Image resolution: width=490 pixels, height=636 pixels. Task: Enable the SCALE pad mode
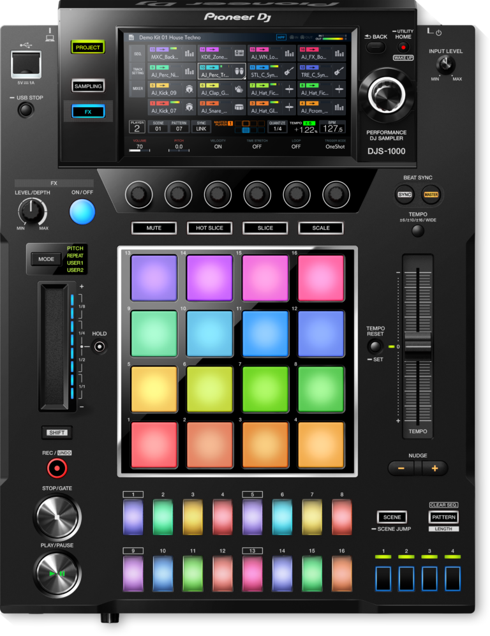pyautogui.click(x=321, y=228)
